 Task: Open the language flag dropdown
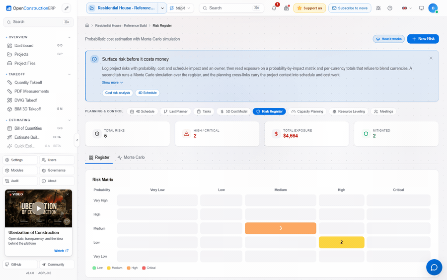[406, 8]
